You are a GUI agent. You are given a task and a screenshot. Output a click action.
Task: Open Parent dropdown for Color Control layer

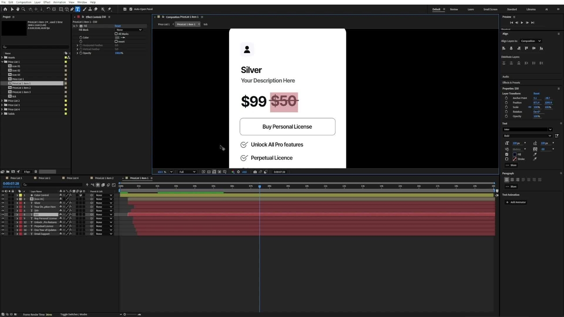104,195
